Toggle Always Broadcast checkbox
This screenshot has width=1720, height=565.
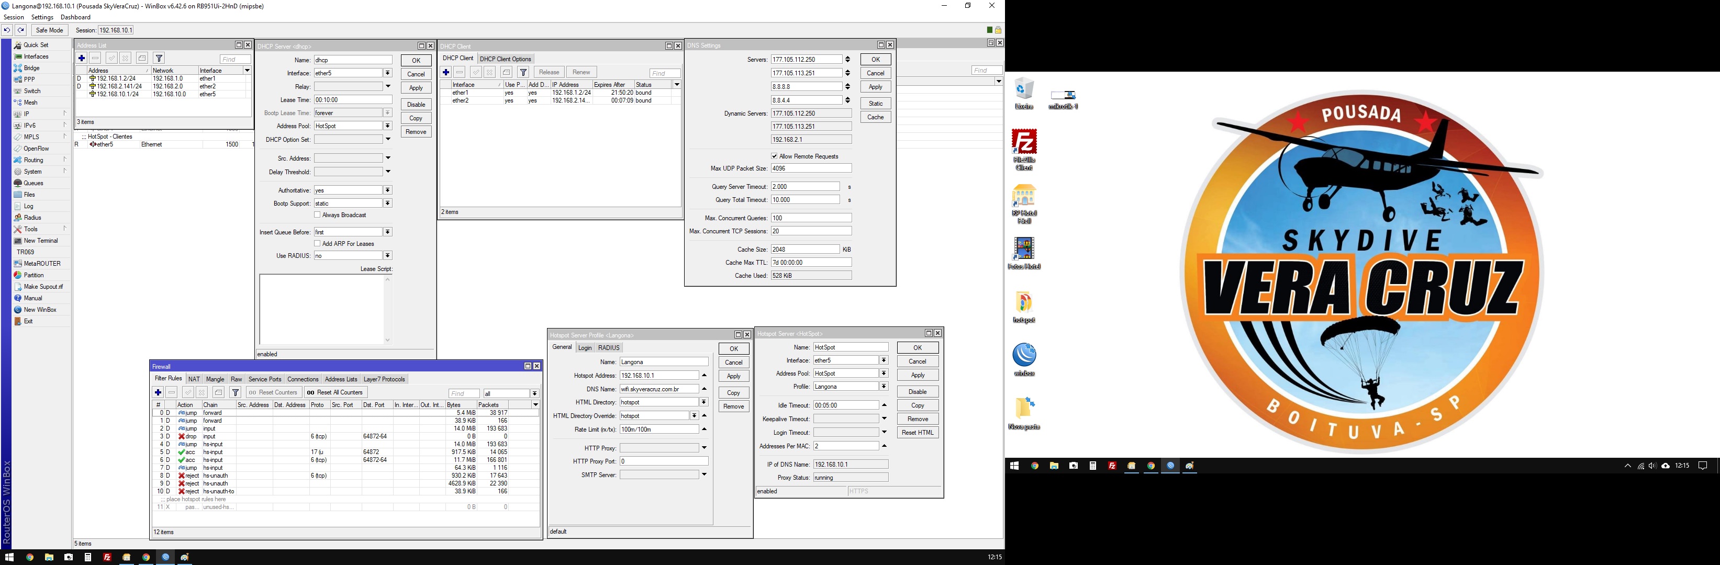317,215
